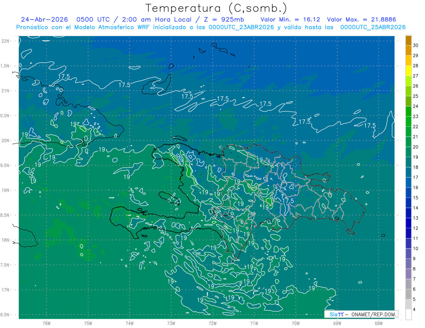Click the dark blue 12 degree legend swatch
Screen dimensions: 425x328
pos(408,223)
